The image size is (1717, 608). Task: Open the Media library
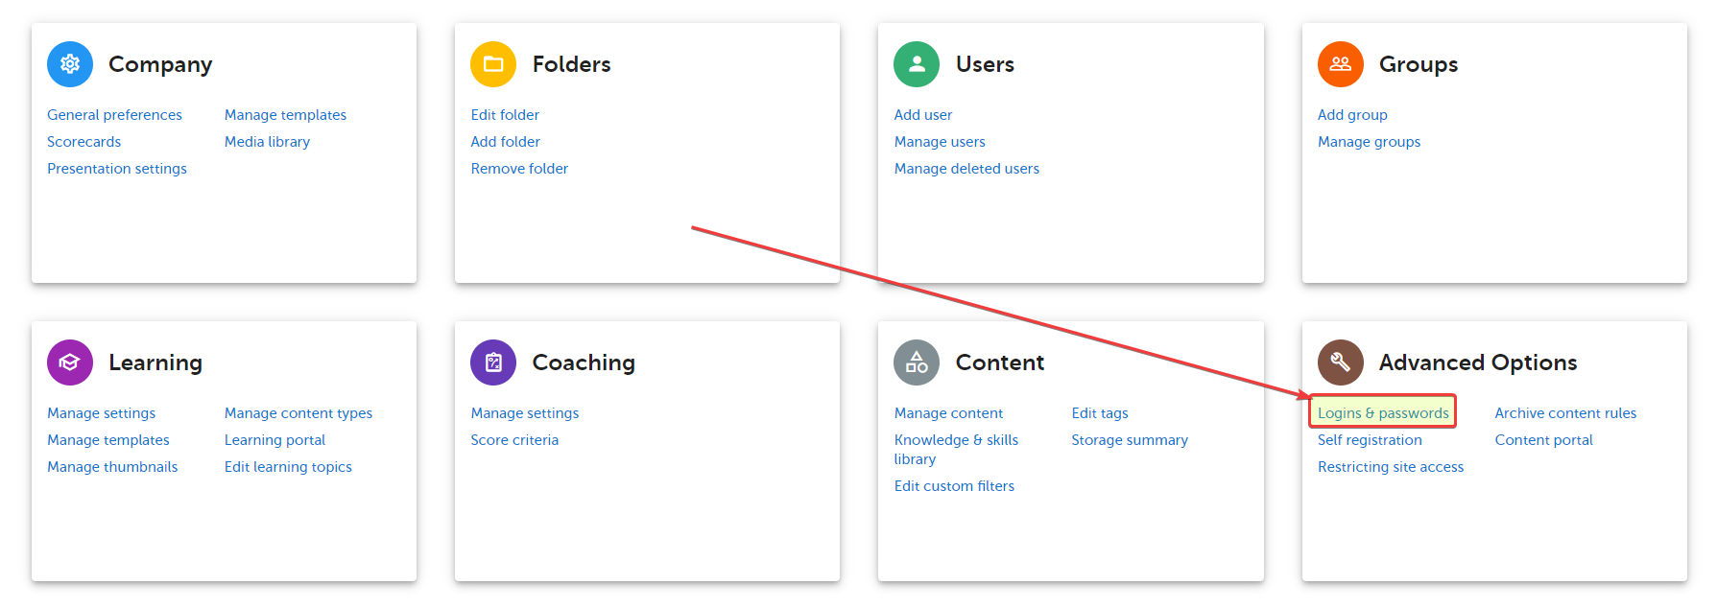[267, 142]
